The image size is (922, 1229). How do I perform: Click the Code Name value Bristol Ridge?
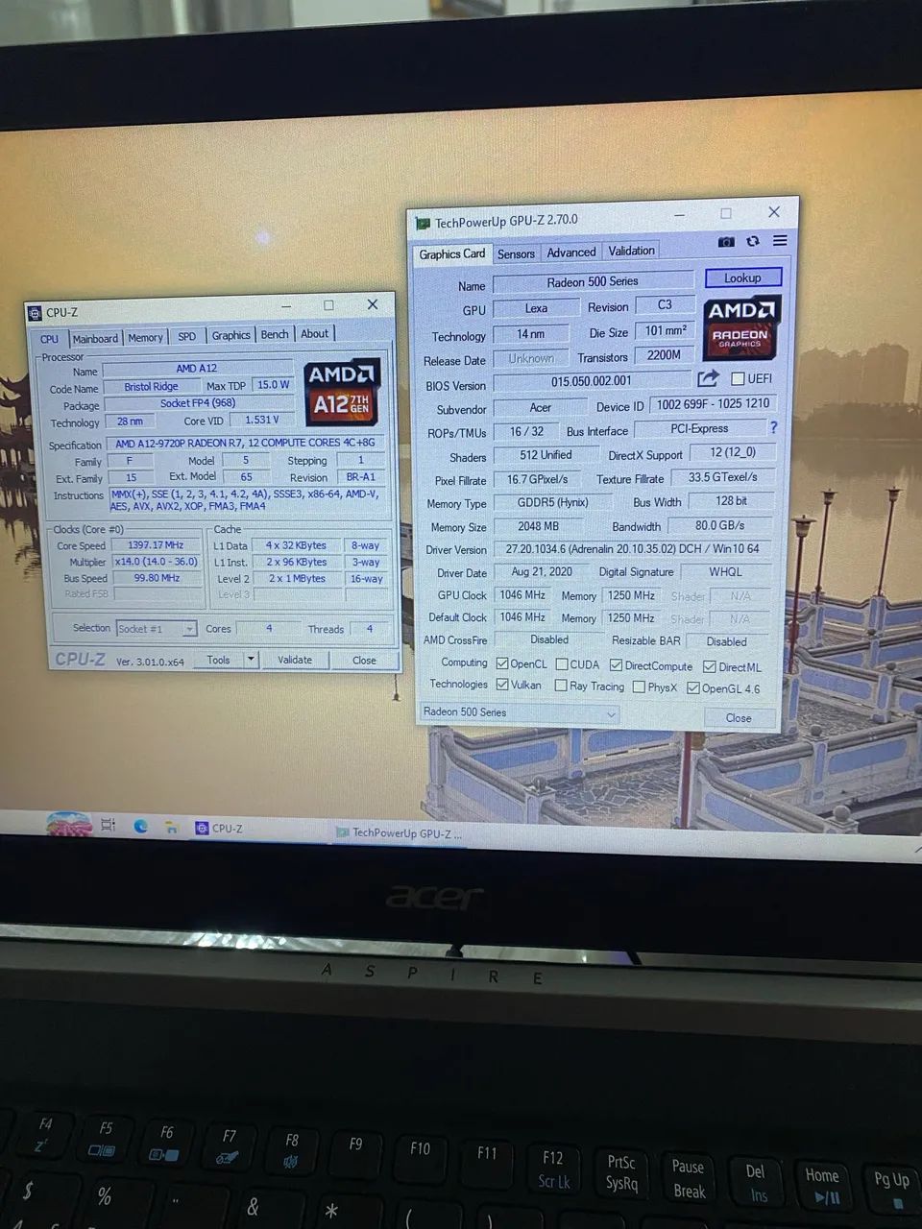tap(151, 386)
